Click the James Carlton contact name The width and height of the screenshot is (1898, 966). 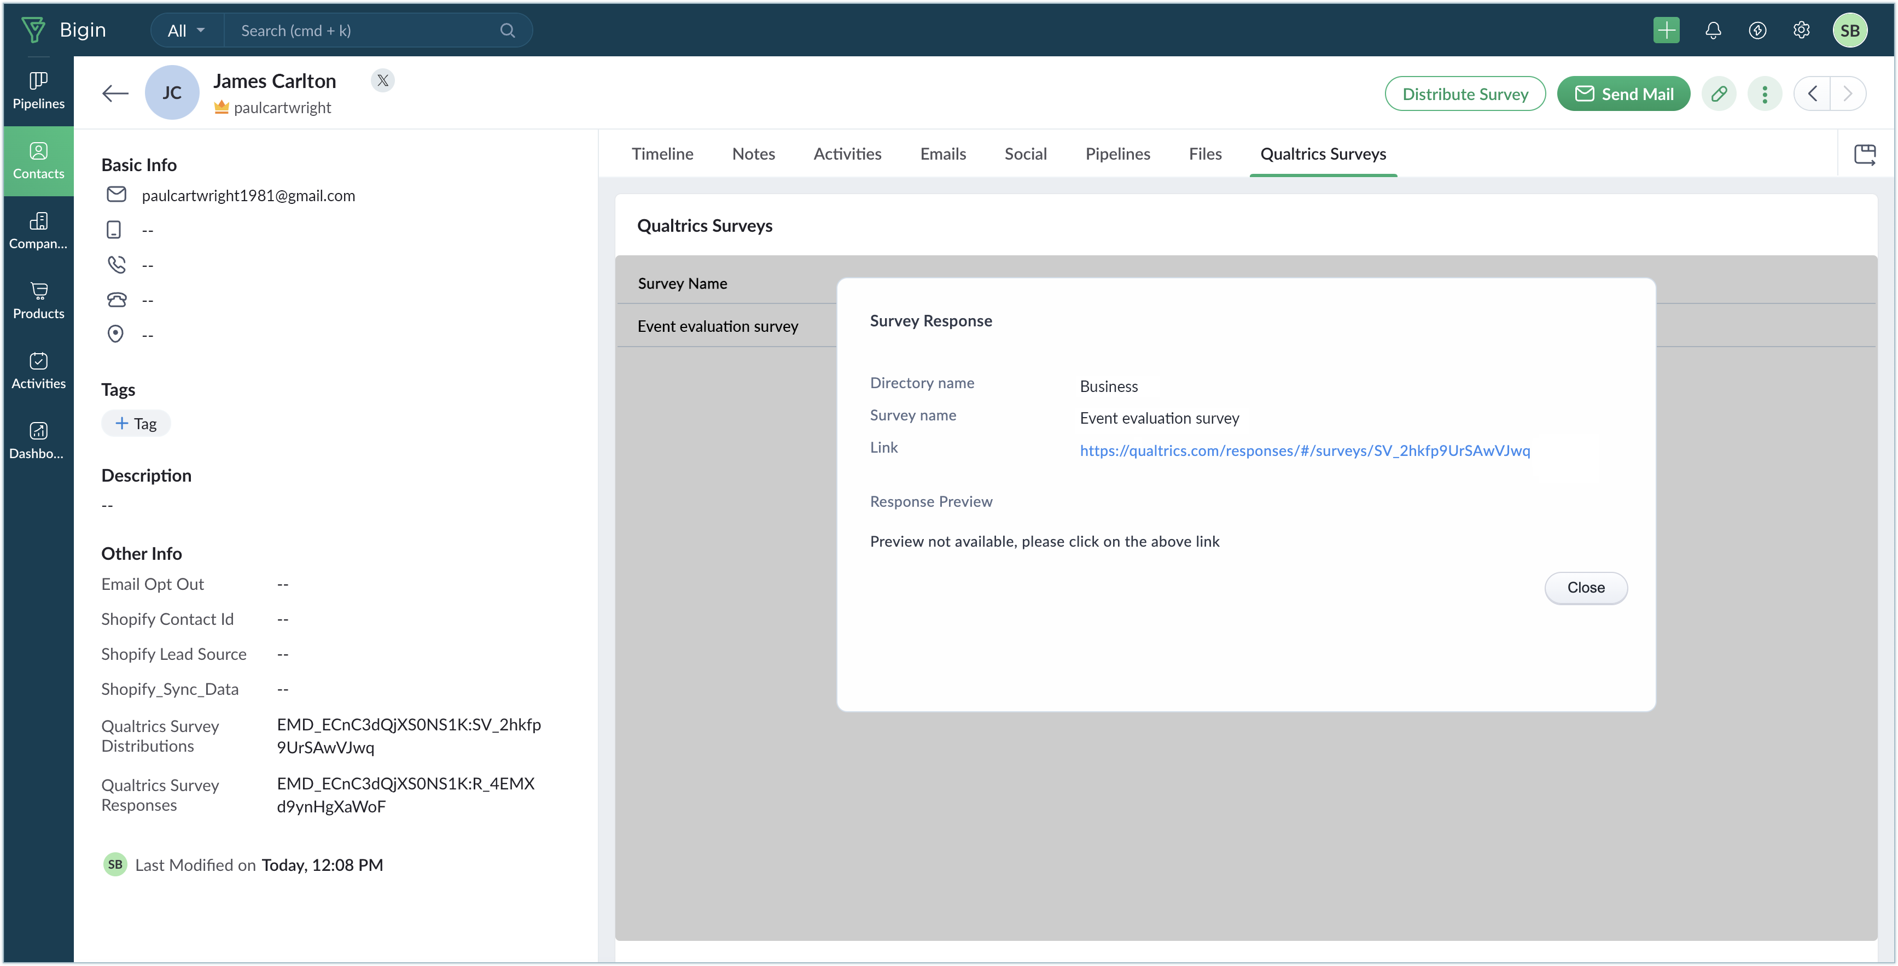click(x=275, y=80)
